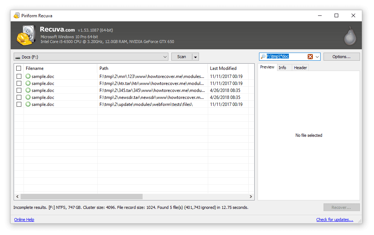Viewport: 374px width, 235px height.
Task: Open the Scan button dropdown arrow
Action: pyautogui.click(x=195, y=57)
